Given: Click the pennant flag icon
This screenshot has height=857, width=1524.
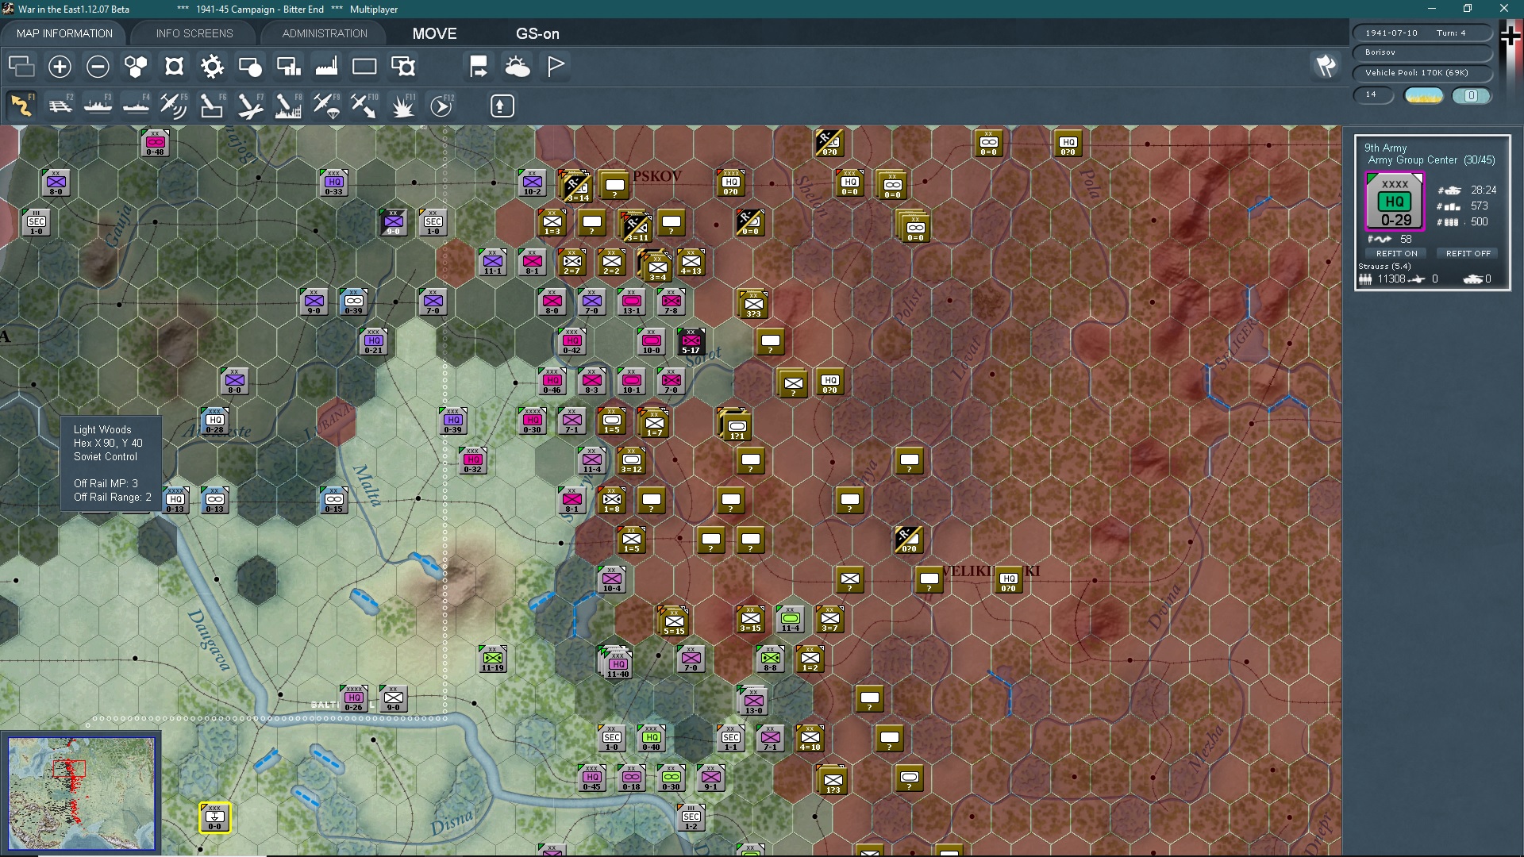Looking at the screenshot, I should pos(556,66).
